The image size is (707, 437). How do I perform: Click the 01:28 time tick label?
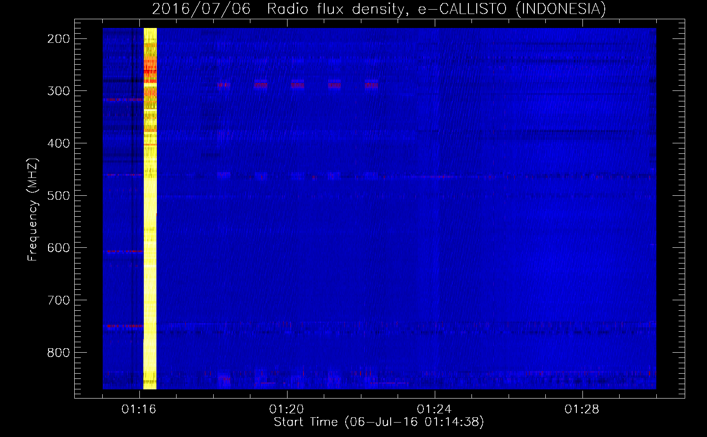pos(582,409)
